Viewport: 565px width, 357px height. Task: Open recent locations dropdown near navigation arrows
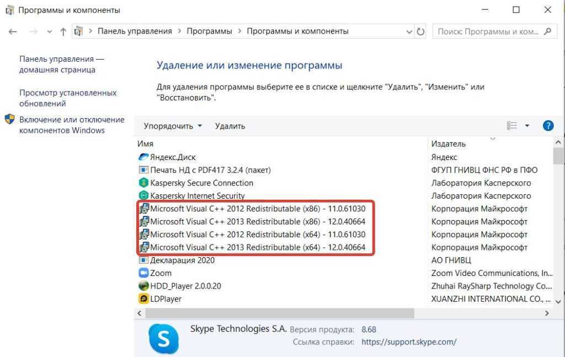(49, 31)
